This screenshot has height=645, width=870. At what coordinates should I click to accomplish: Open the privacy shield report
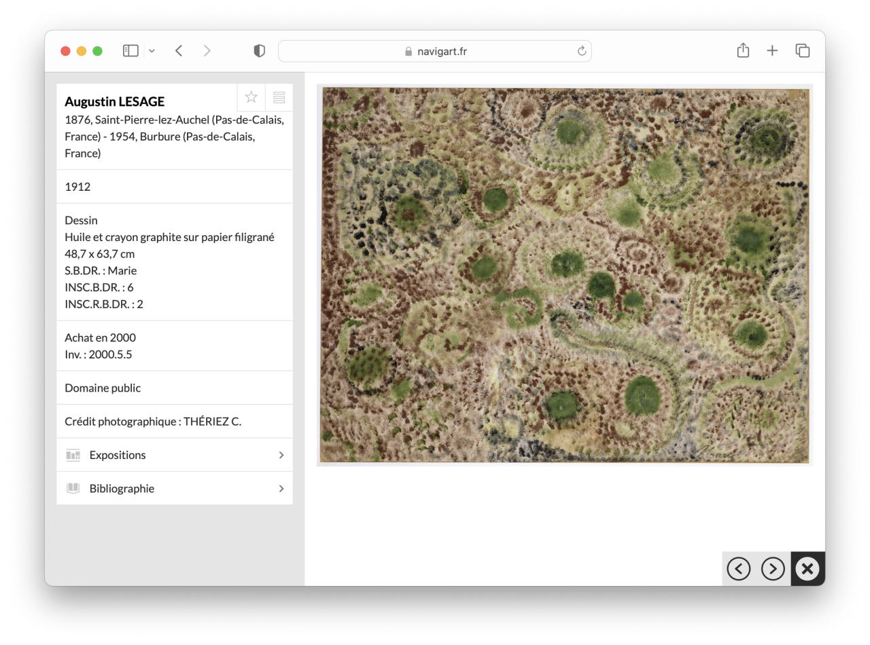[259, 51]
